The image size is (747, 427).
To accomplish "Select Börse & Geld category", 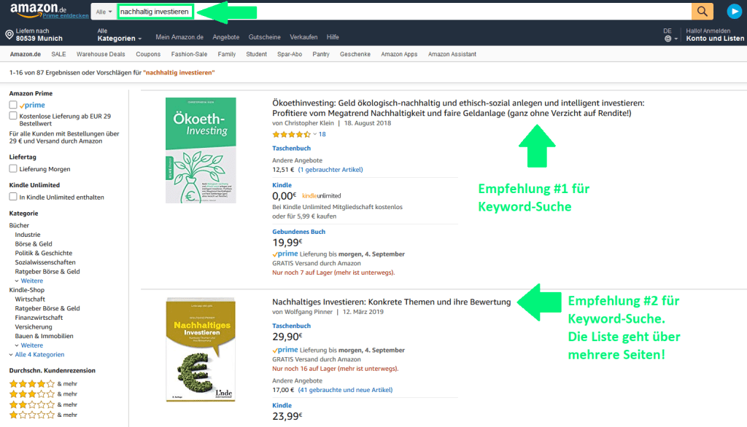I will coord(34,243).
